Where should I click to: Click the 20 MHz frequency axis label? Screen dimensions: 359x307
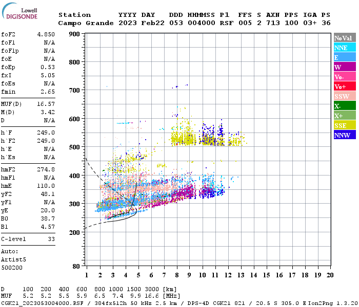(x=330, y=275)
